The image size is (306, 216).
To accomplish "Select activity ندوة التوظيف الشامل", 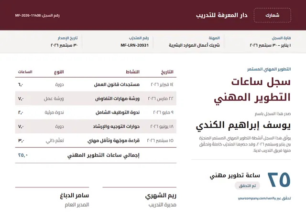I will [118, 113].
